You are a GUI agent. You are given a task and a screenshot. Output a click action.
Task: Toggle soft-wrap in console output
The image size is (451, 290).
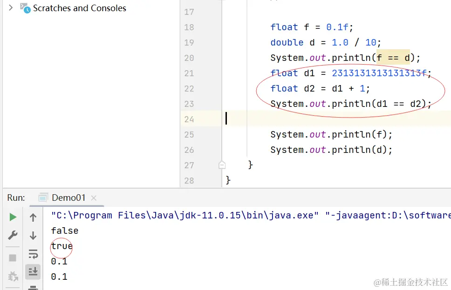33,254
